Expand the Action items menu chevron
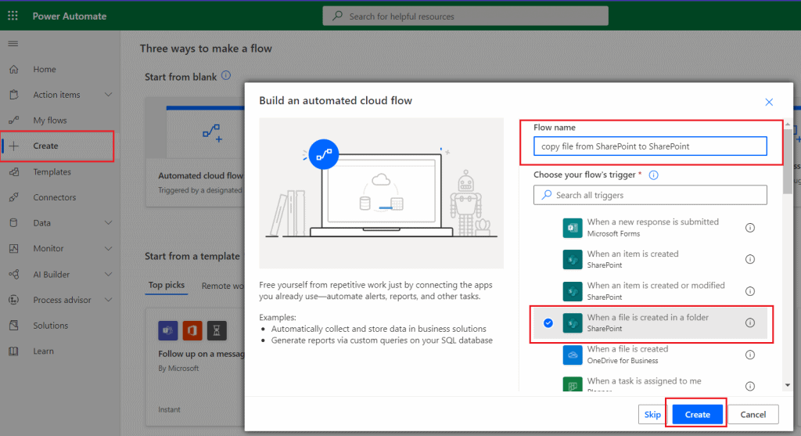Viewport: 801px width, 436px height. (108, 95)
